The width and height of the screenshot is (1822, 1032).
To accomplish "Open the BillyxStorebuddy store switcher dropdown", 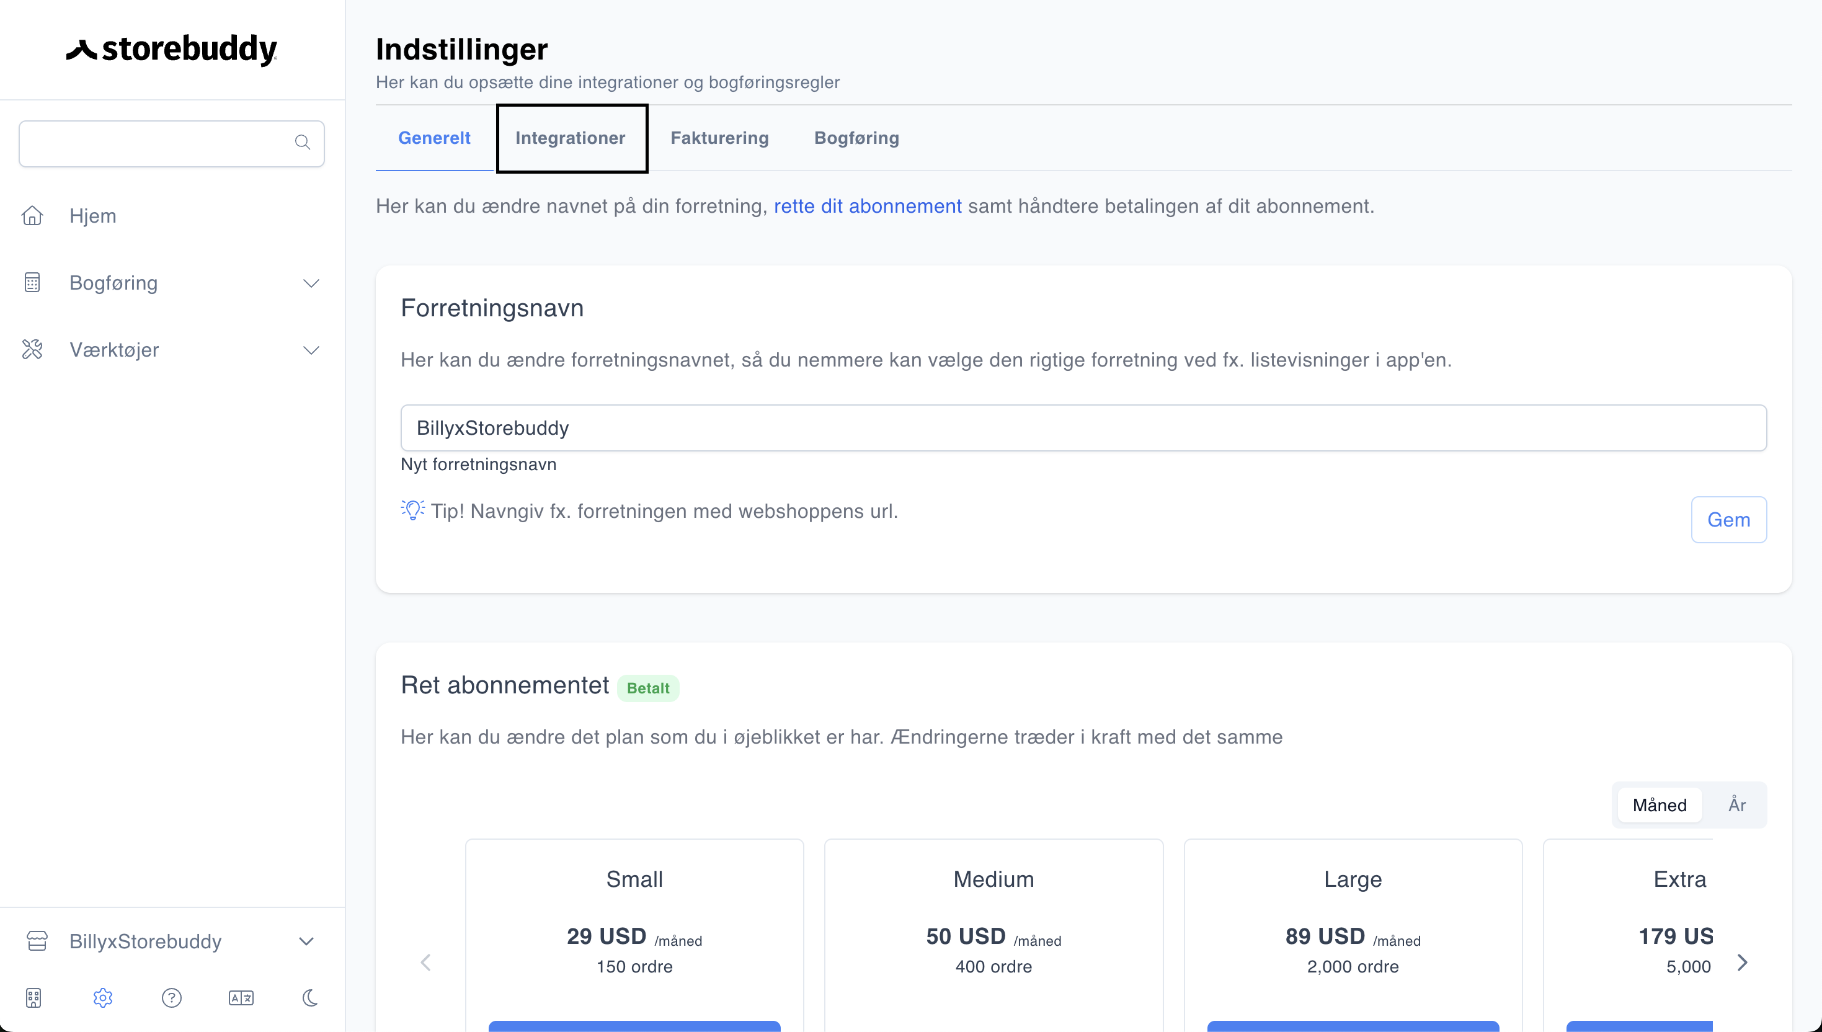I will tap(172, 941).
